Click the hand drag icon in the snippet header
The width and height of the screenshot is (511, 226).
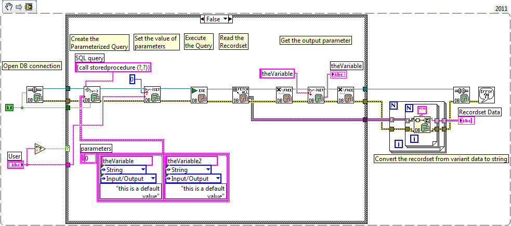pos(9,7)
